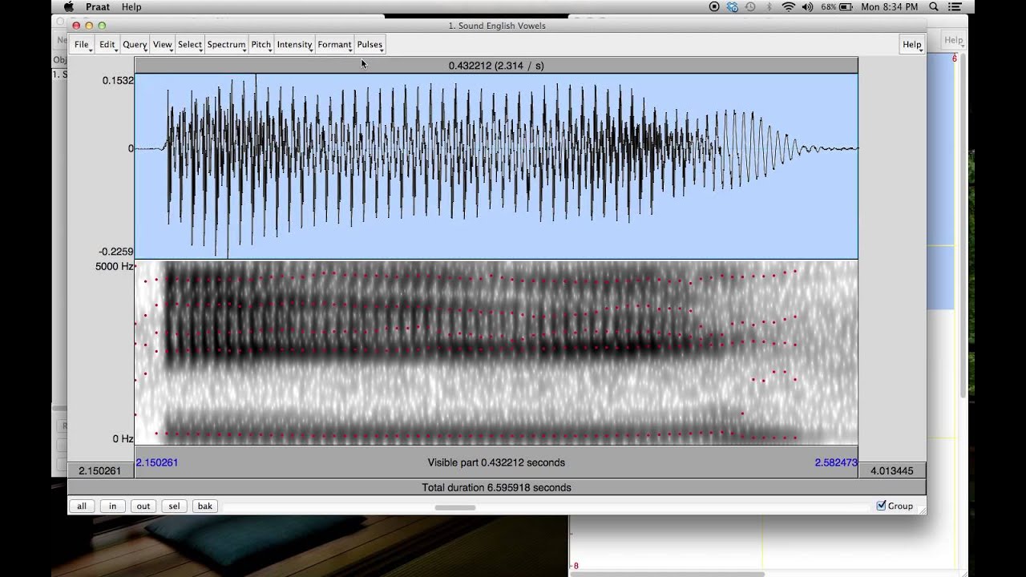Image resolution: width=1026 pixels, height=577 pixels.
Task: Click the 5000 Hz spectrogram axis label
Action: click(115, 266)
